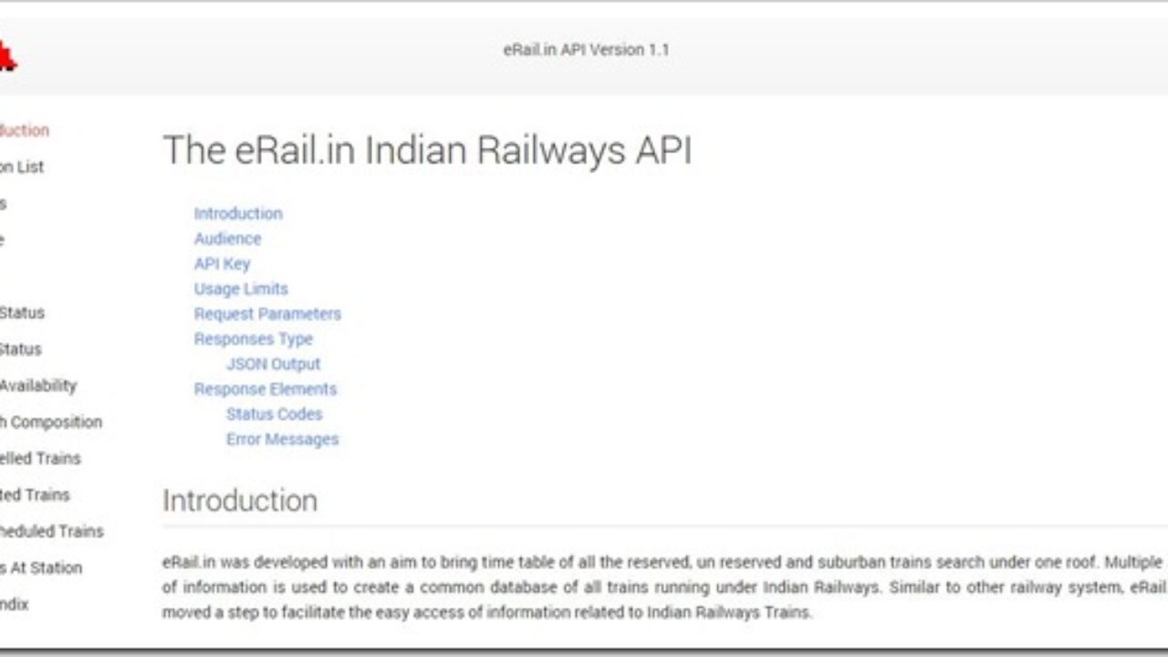1168x657 pixels.
Task: Open the Audience section link
Action: coord(227,238)
